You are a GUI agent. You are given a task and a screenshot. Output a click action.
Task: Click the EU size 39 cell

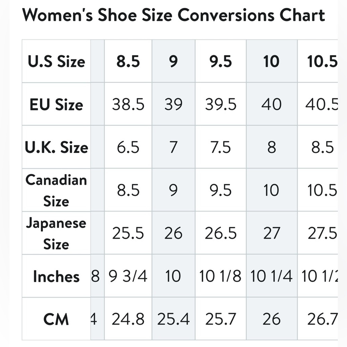coord(173,104)
